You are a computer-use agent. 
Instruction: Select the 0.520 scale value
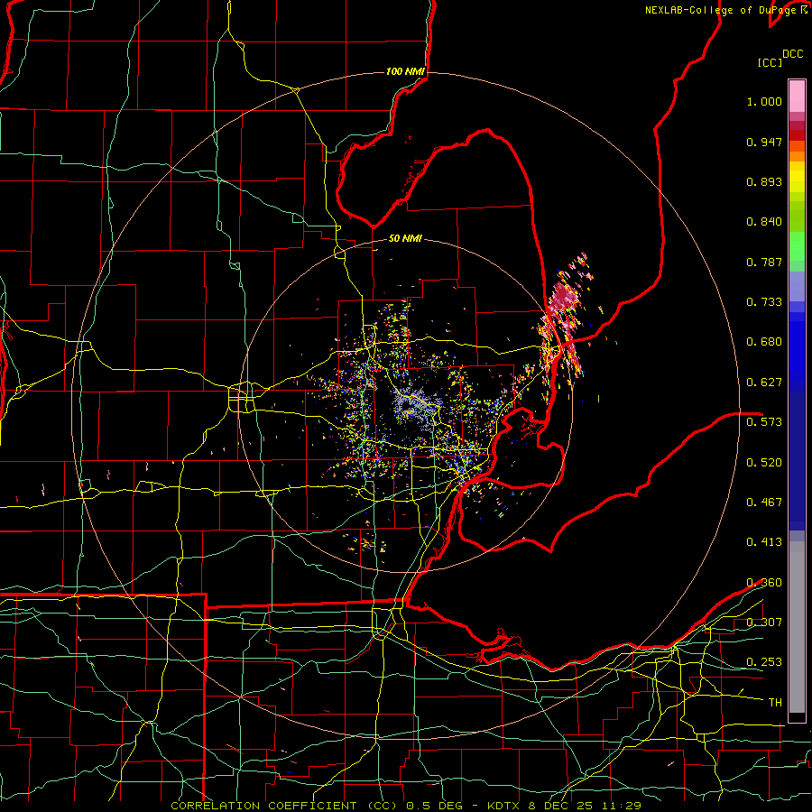coord(764,463)
